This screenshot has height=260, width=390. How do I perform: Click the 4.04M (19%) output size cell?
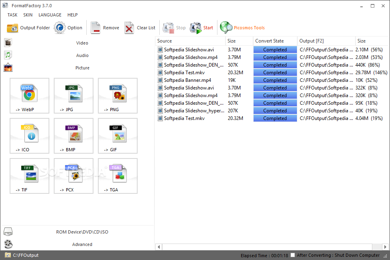click(369, 118)
